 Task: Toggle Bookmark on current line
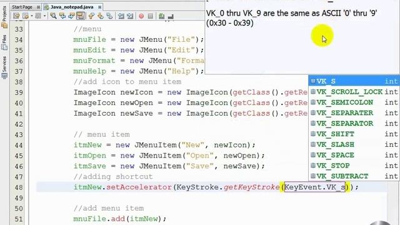point(110,16)
